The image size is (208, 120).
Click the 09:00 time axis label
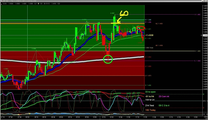pos(61,117)
